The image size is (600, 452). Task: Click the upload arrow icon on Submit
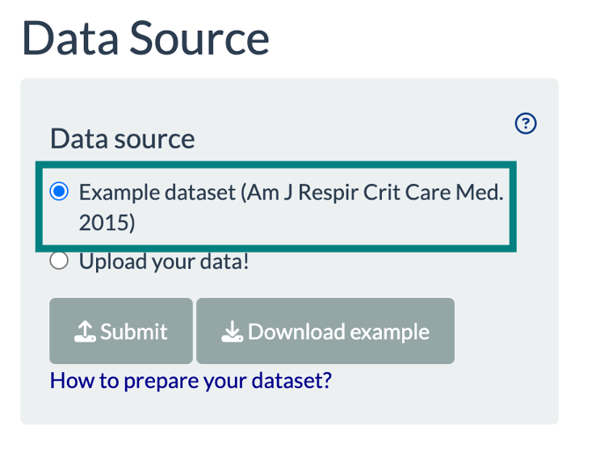tap(85, 331)
